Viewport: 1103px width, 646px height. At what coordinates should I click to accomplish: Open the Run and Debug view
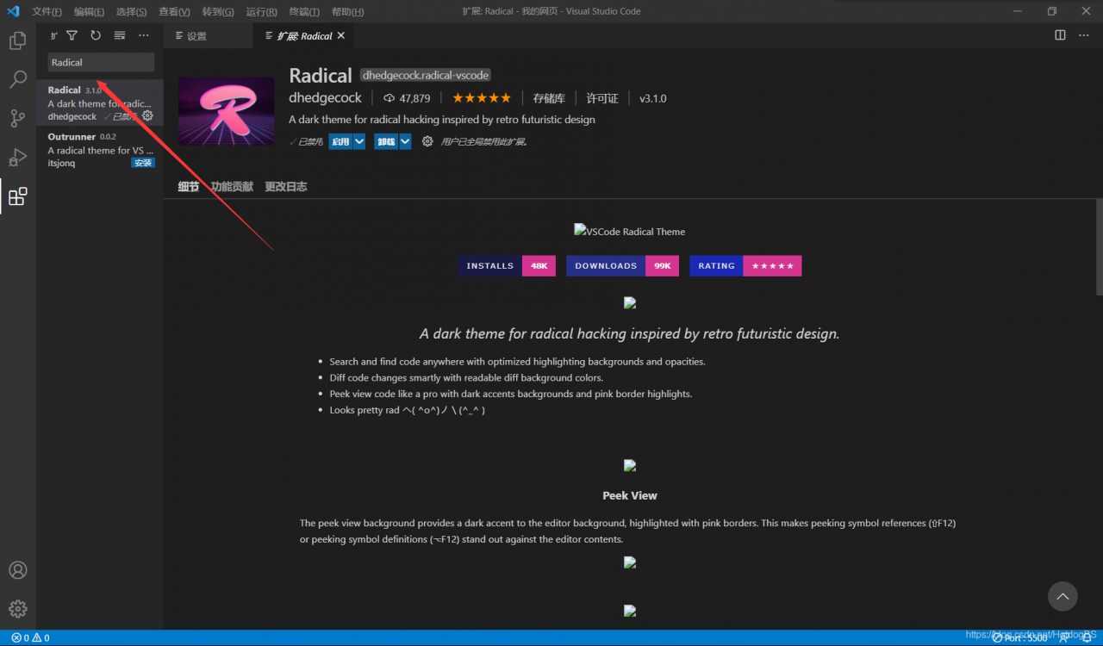(x=17, y=158)
